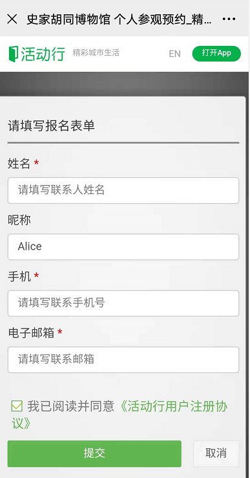The width and height of the screenshot is (250, 478).
Task: Click the 手机 field label
Action: [19, 277]
